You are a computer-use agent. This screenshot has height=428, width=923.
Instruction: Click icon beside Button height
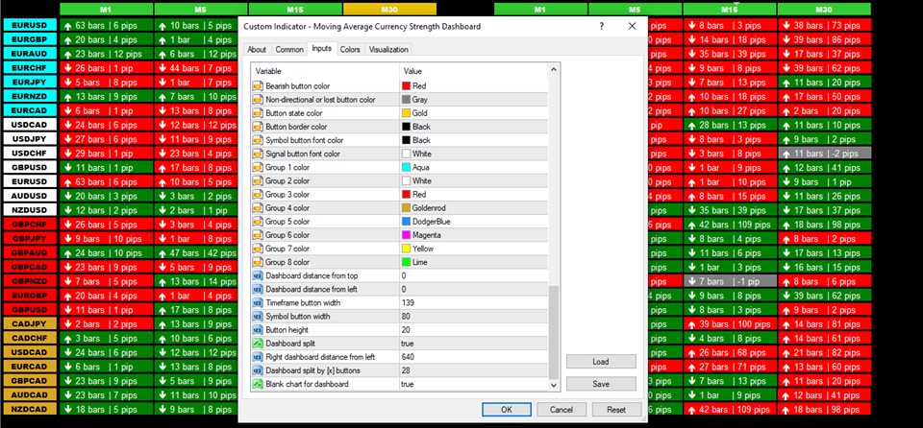click(x=257, y=330)
